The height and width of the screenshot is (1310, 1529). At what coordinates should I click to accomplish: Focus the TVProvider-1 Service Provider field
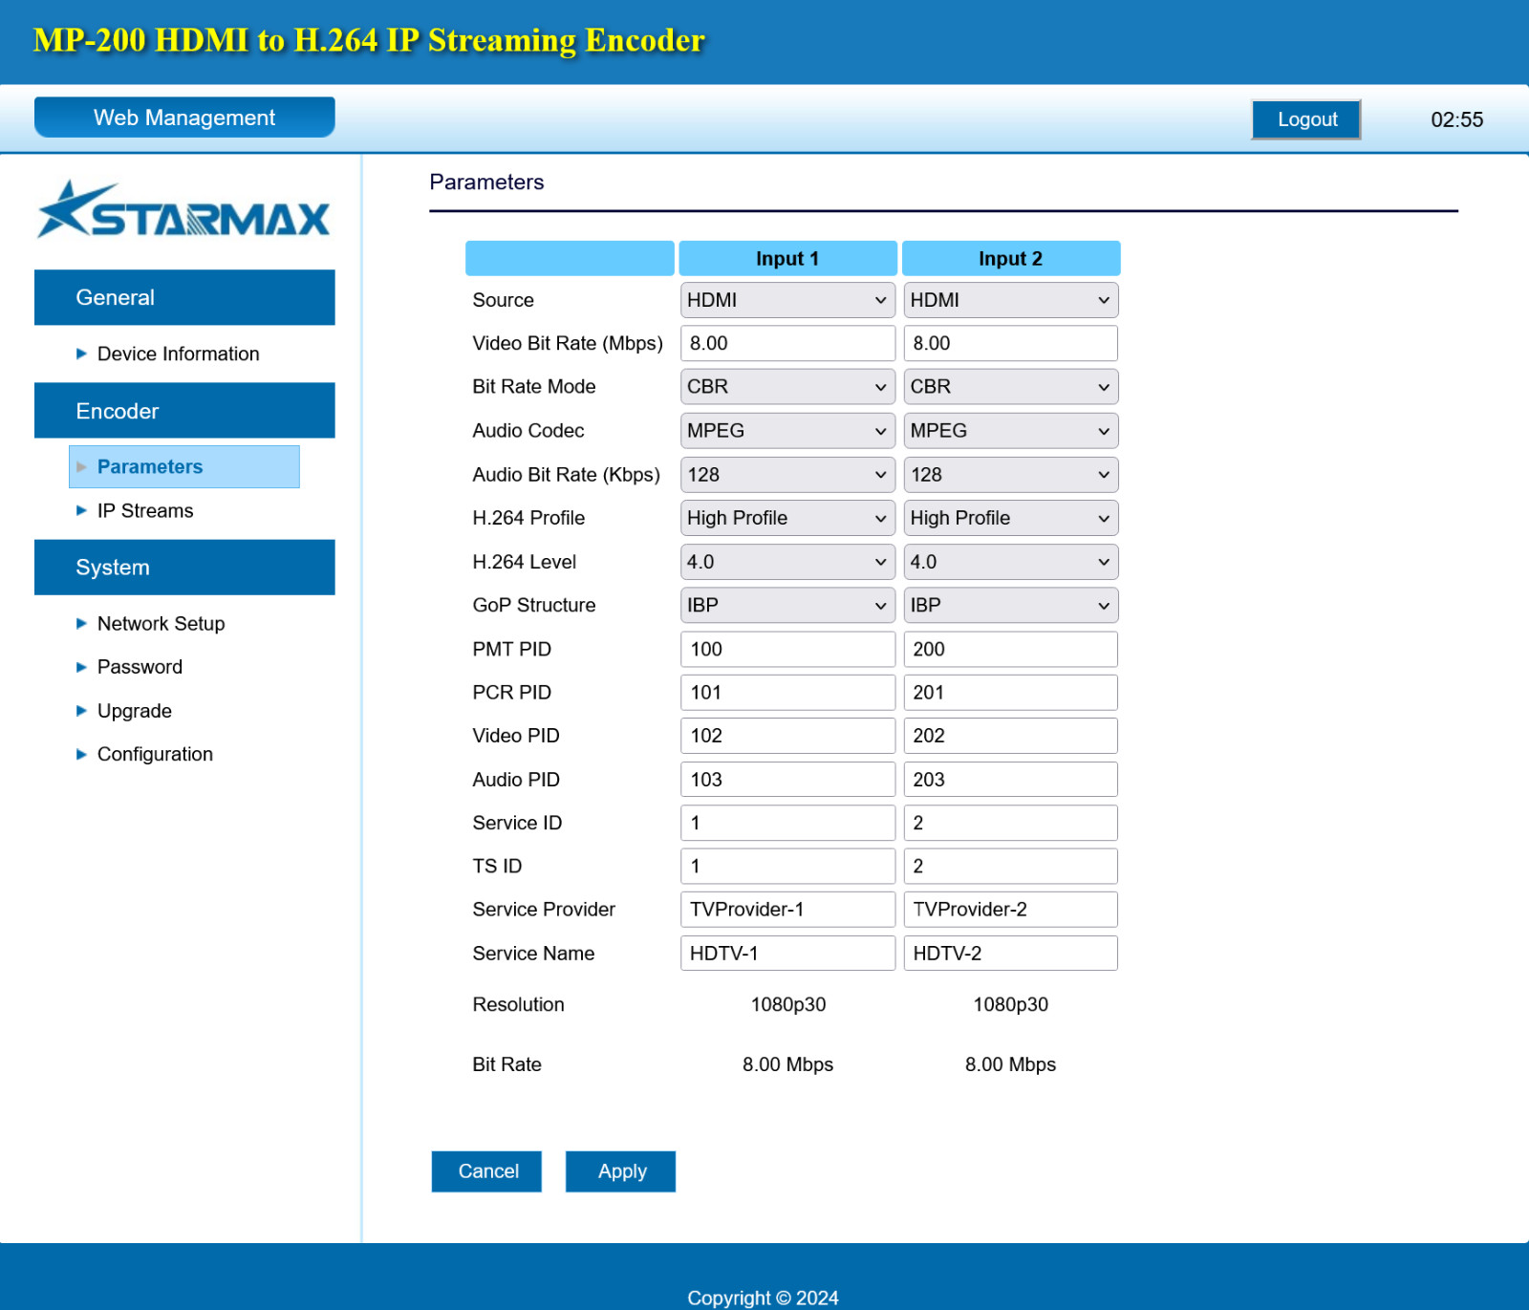click(x=787, y=910)
